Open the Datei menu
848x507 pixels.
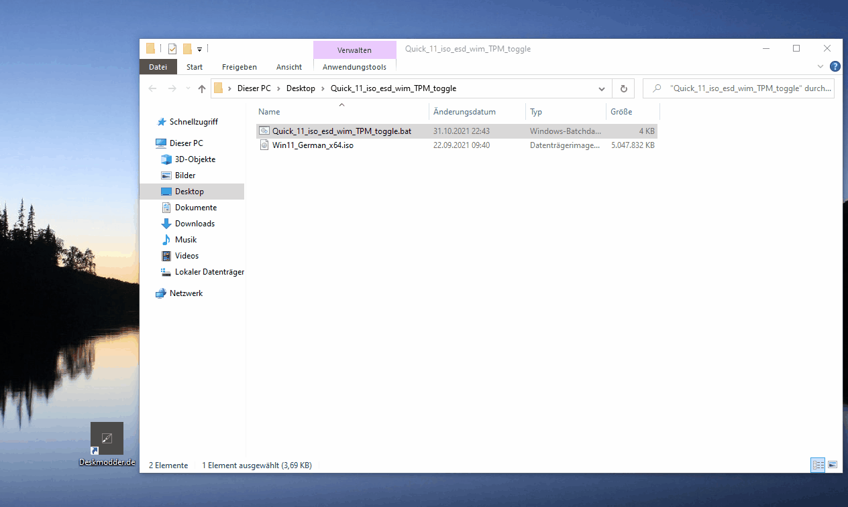[x=158, y=67]
